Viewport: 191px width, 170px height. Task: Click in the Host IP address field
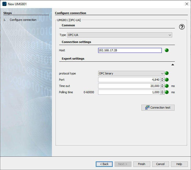(130, 50)
